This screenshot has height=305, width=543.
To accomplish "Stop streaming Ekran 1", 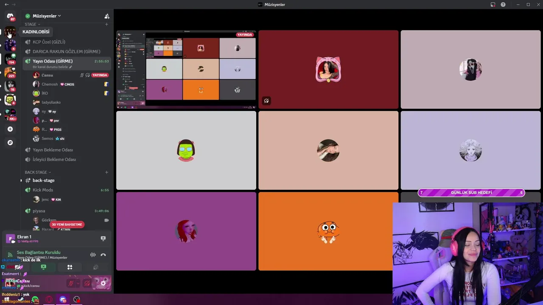I will click(x=103, y=238).
